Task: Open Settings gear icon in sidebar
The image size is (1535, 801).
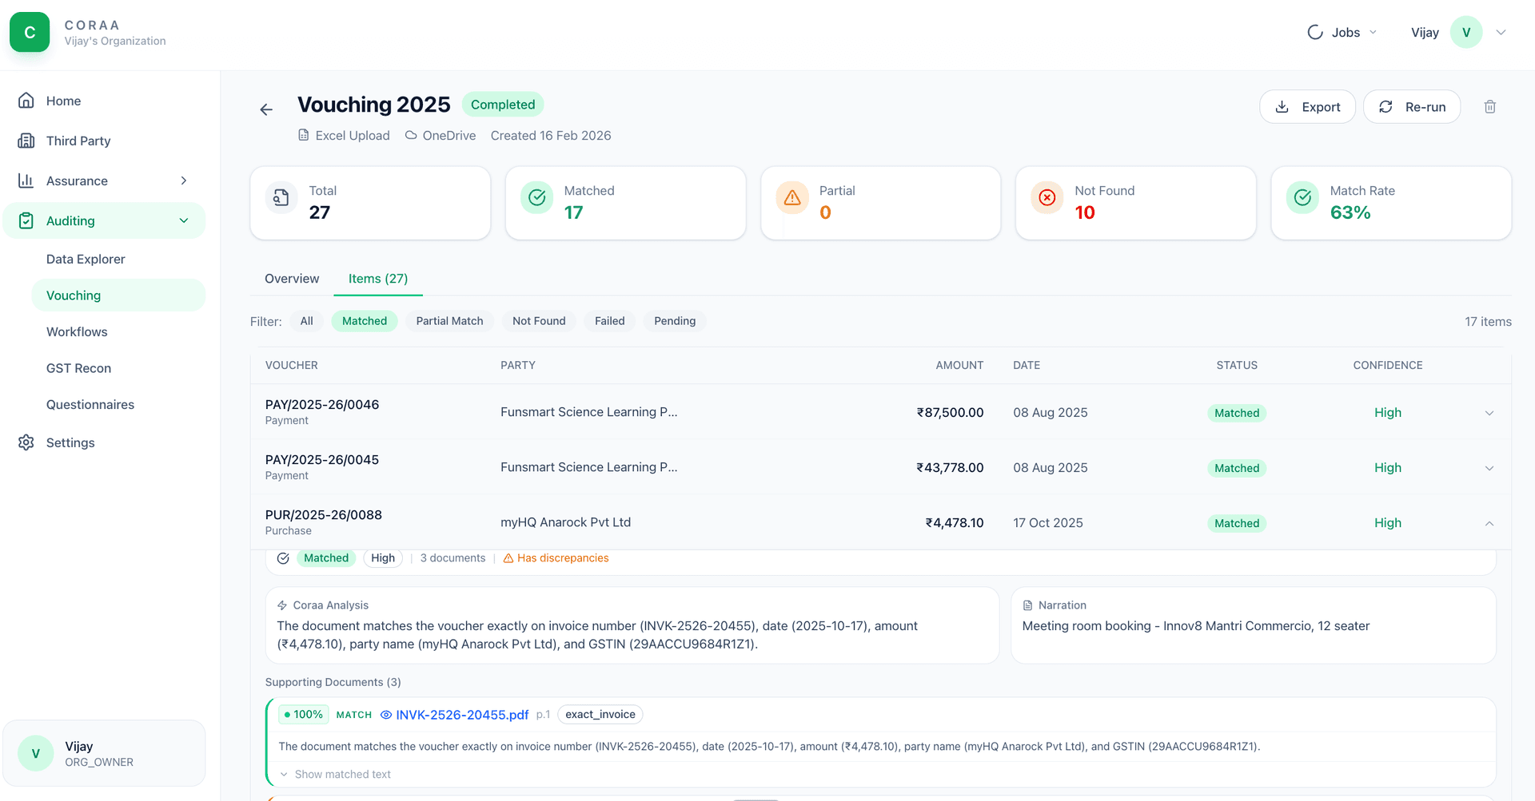Action: click(26, 442)
